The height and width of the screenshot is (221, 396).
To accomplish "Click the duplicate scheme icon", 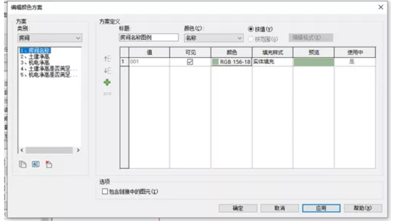I will pyautogui.click(x=22, y=164).
